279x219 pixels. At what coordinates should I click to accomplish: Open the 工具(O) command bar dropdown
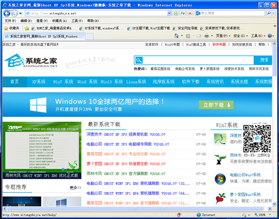[258, 36]
